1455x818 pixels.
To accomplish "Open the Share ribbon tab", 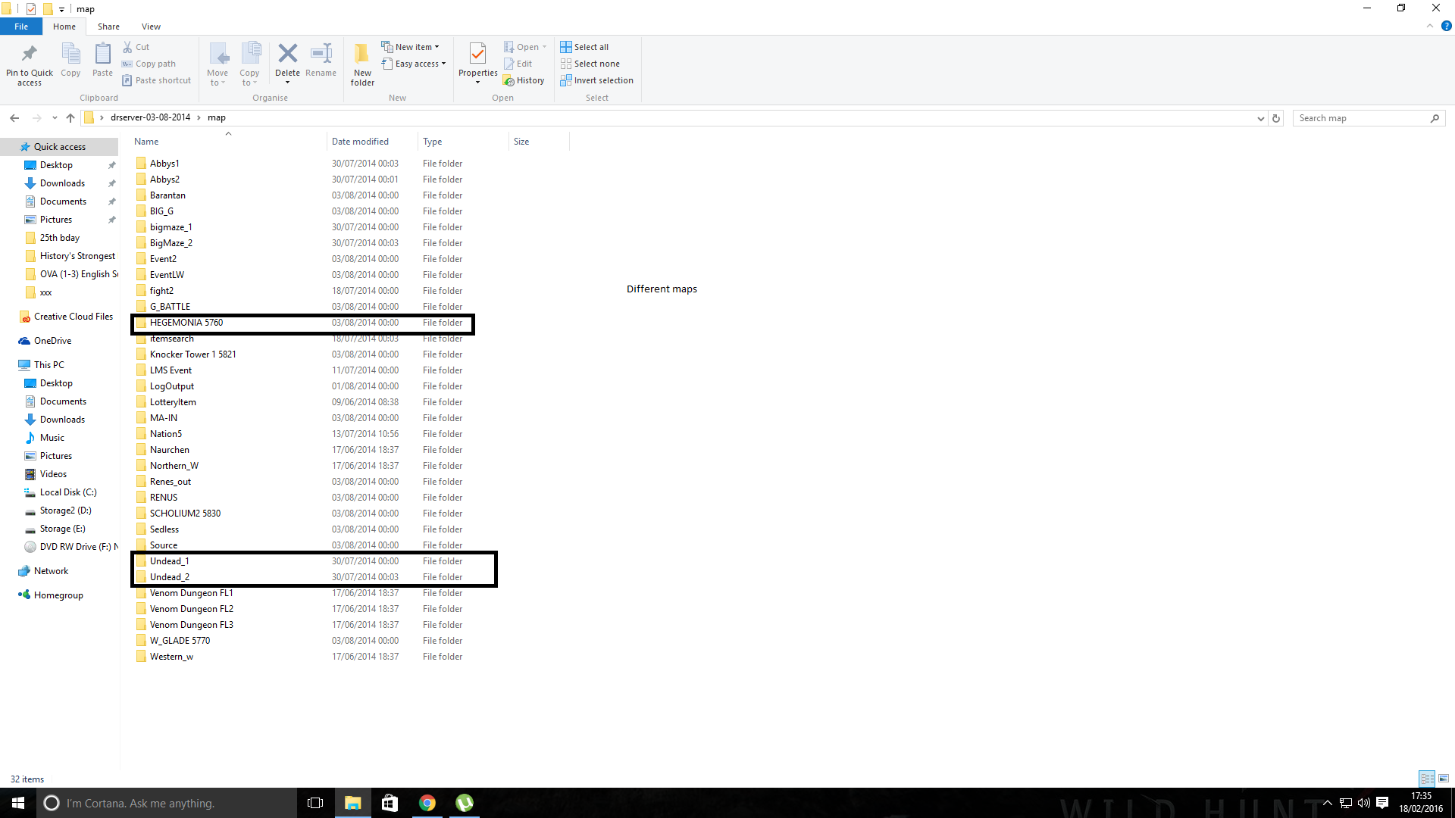I will (108, 27).
